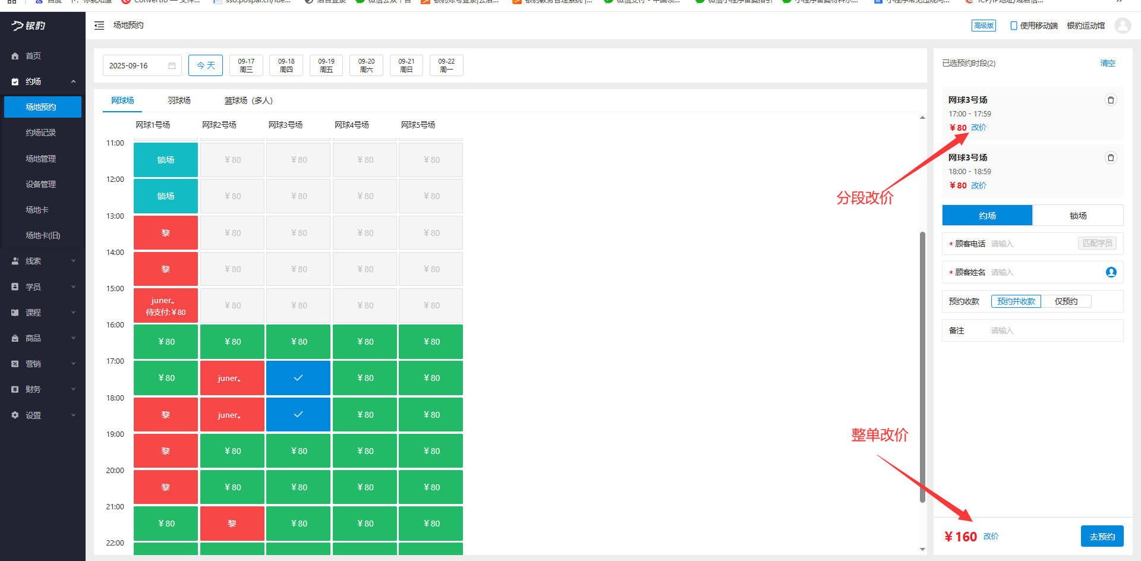The width and height of the screenshot is (1141, 561).
Task: Click the 去预约 button
Action: coord(1102,536)
